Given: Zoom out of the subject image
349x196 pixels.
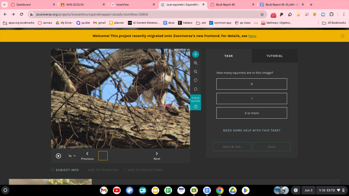Looking at the screenshot, I should (195, 72).
